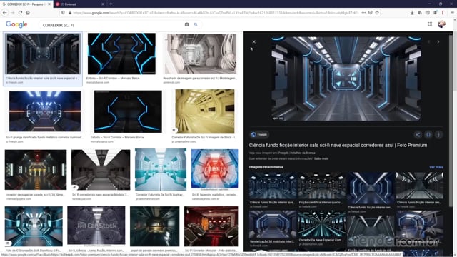Click the blue search magnifier icon
Image resolution: width=457 pixels, height=257 pixels.
tap(196, 24)
